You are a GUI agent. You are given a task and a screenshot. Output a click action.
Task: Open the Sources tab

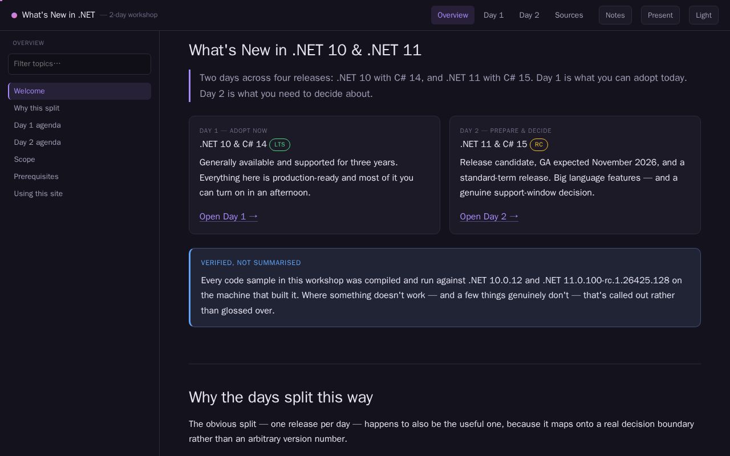[x=569, y=15]
